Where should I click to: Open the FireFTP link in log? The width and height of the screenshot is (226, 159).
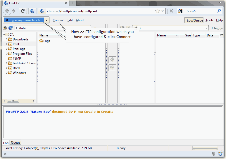pos(12,112)
